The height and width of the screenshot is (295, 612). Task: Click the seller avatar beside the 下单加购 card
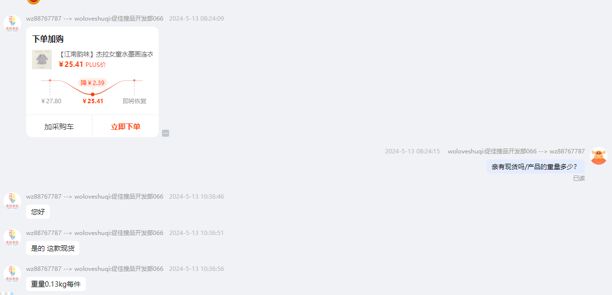(12, 23)
